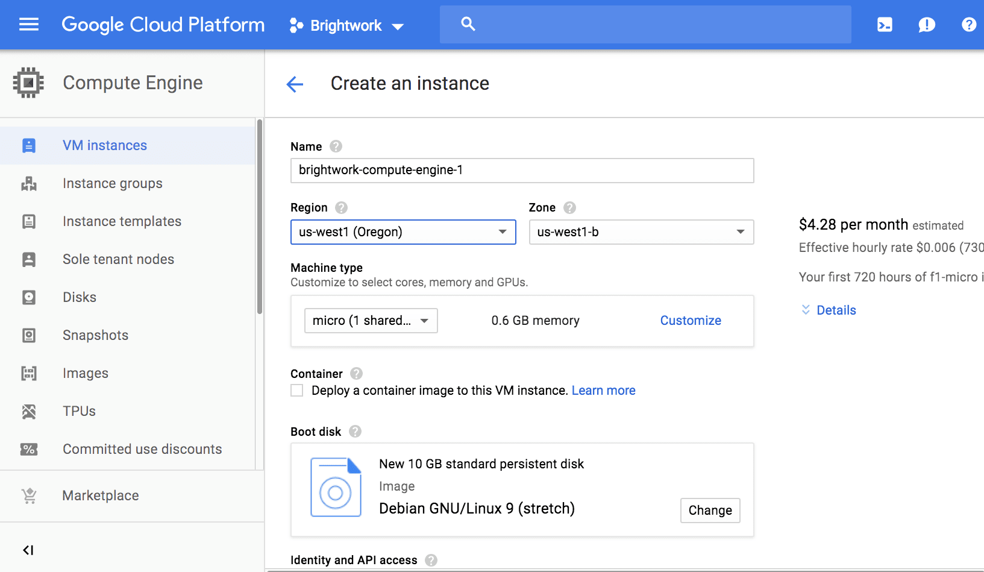The height and width of the screenshot is (572, 984).
Task: Show help for Container section
Action: click(356, 374)
